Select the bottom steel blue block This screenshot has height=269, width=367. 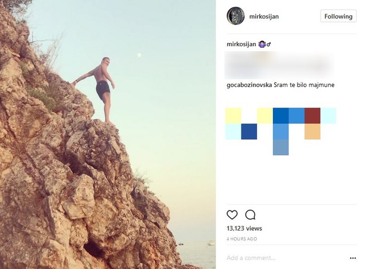[x=281, y=148]
